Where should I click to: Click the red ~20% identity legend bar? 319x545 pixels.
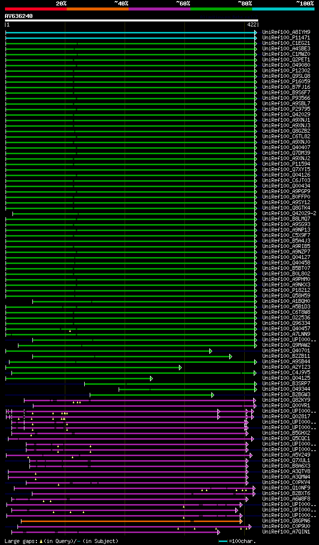tap(36, 8)
